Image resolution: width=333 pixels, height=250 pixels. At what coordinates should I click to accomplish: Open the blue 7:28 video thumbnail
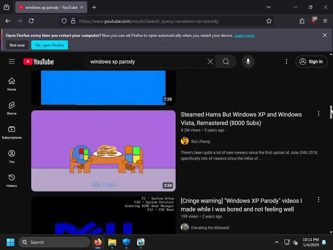tap(103, 88)
